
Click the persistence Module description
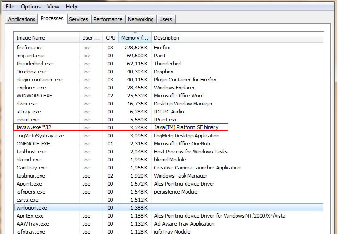176,192
